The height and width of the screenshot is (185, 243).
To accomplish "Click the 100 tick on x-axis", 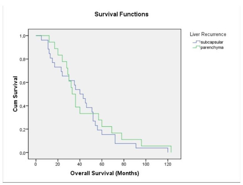I will [146, 164].
